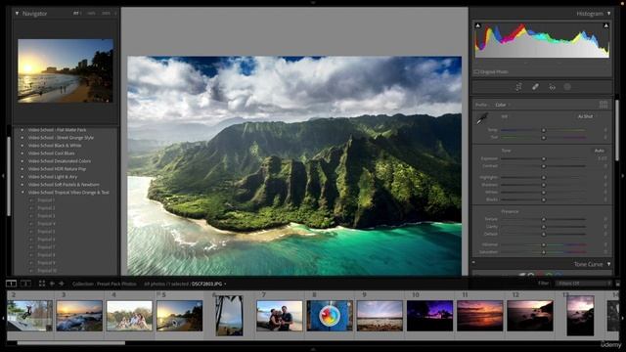
Task: Expand the Video School Black & White folder
Action: tap(22, 146)
